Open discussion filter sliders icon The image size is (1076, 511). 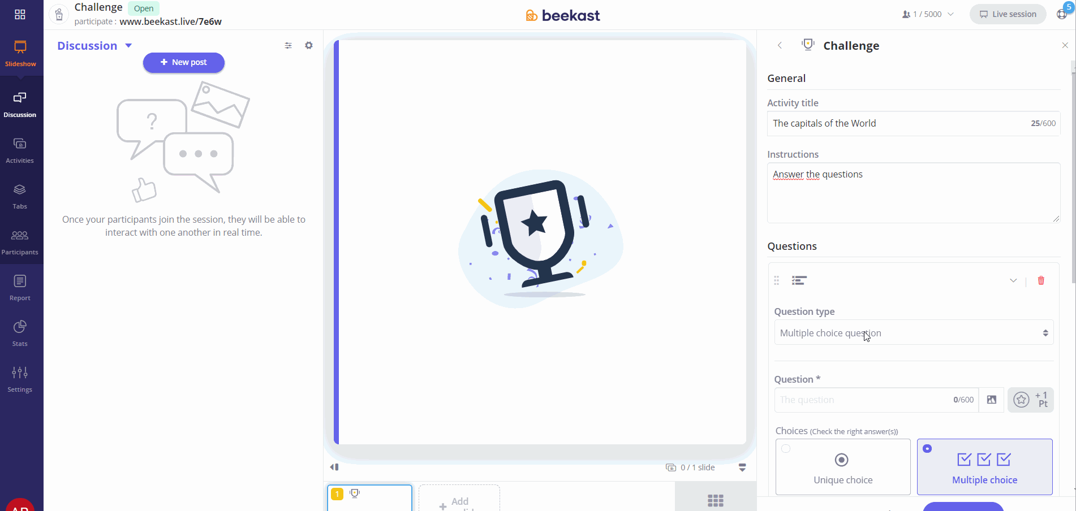(x=289, y=45)
